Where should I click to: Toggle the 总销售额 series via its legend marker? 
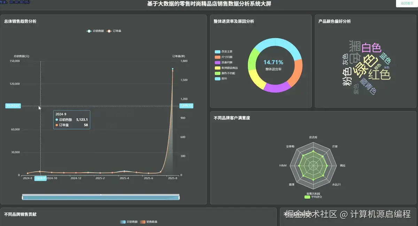[90, 31]
